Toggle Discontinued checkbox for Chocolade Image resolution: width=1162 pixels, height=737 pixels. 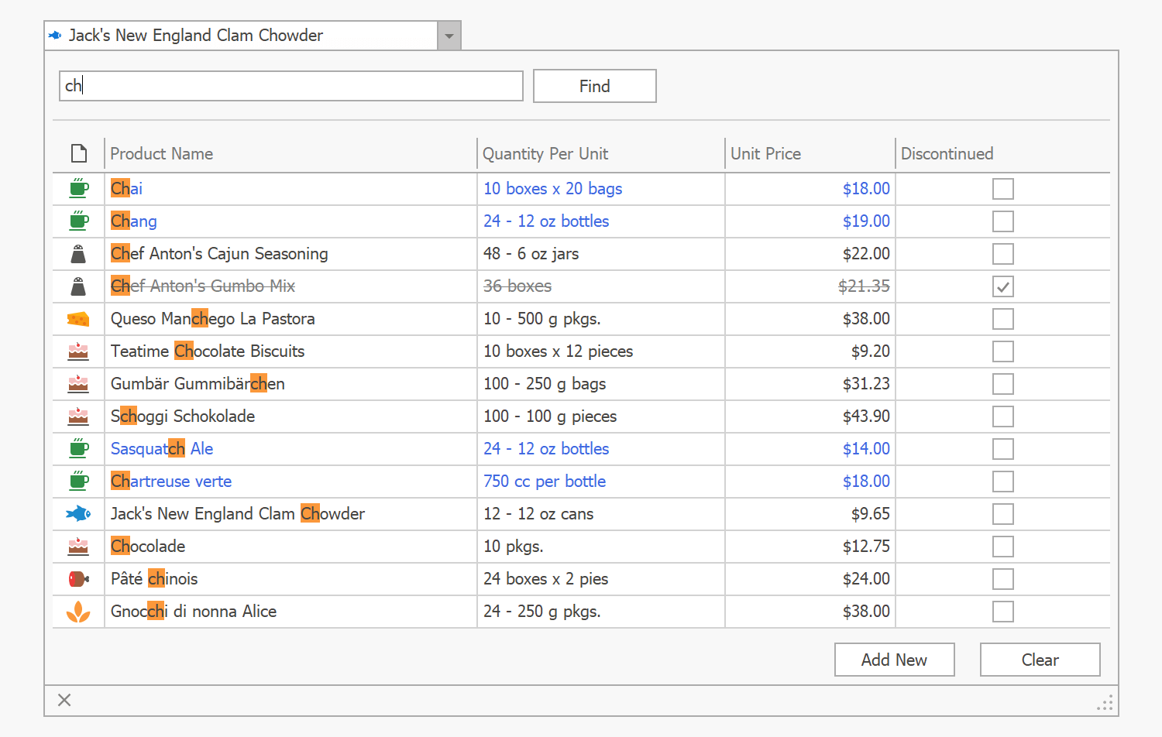(1002, 547)
